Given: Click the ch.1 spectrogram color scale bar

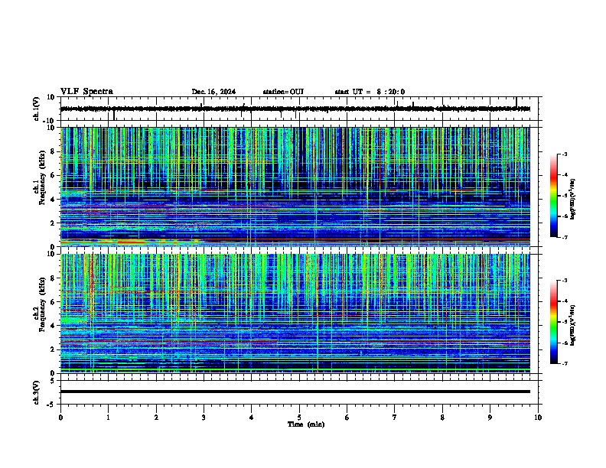Looking at the screenshot, I should click(x=554, y=196).
